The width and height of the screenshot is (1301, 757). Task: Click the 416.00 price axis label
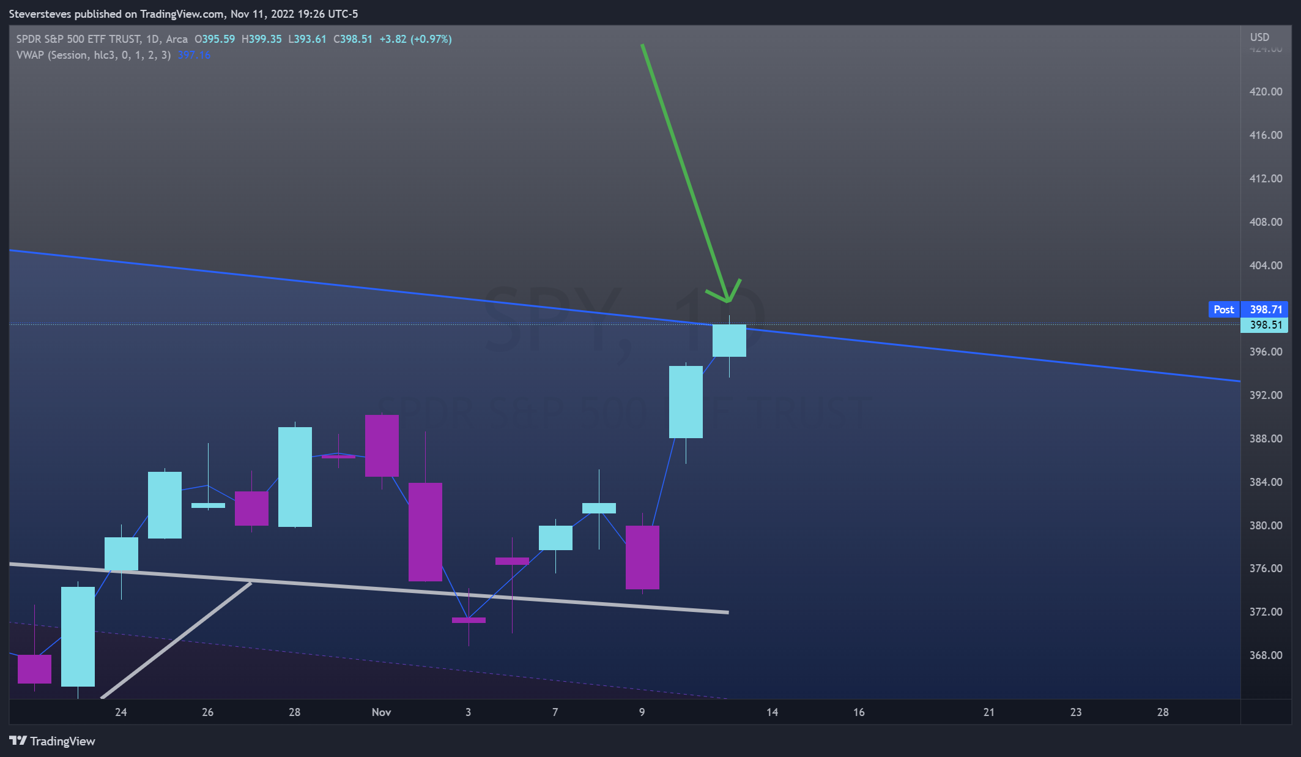1266,135
